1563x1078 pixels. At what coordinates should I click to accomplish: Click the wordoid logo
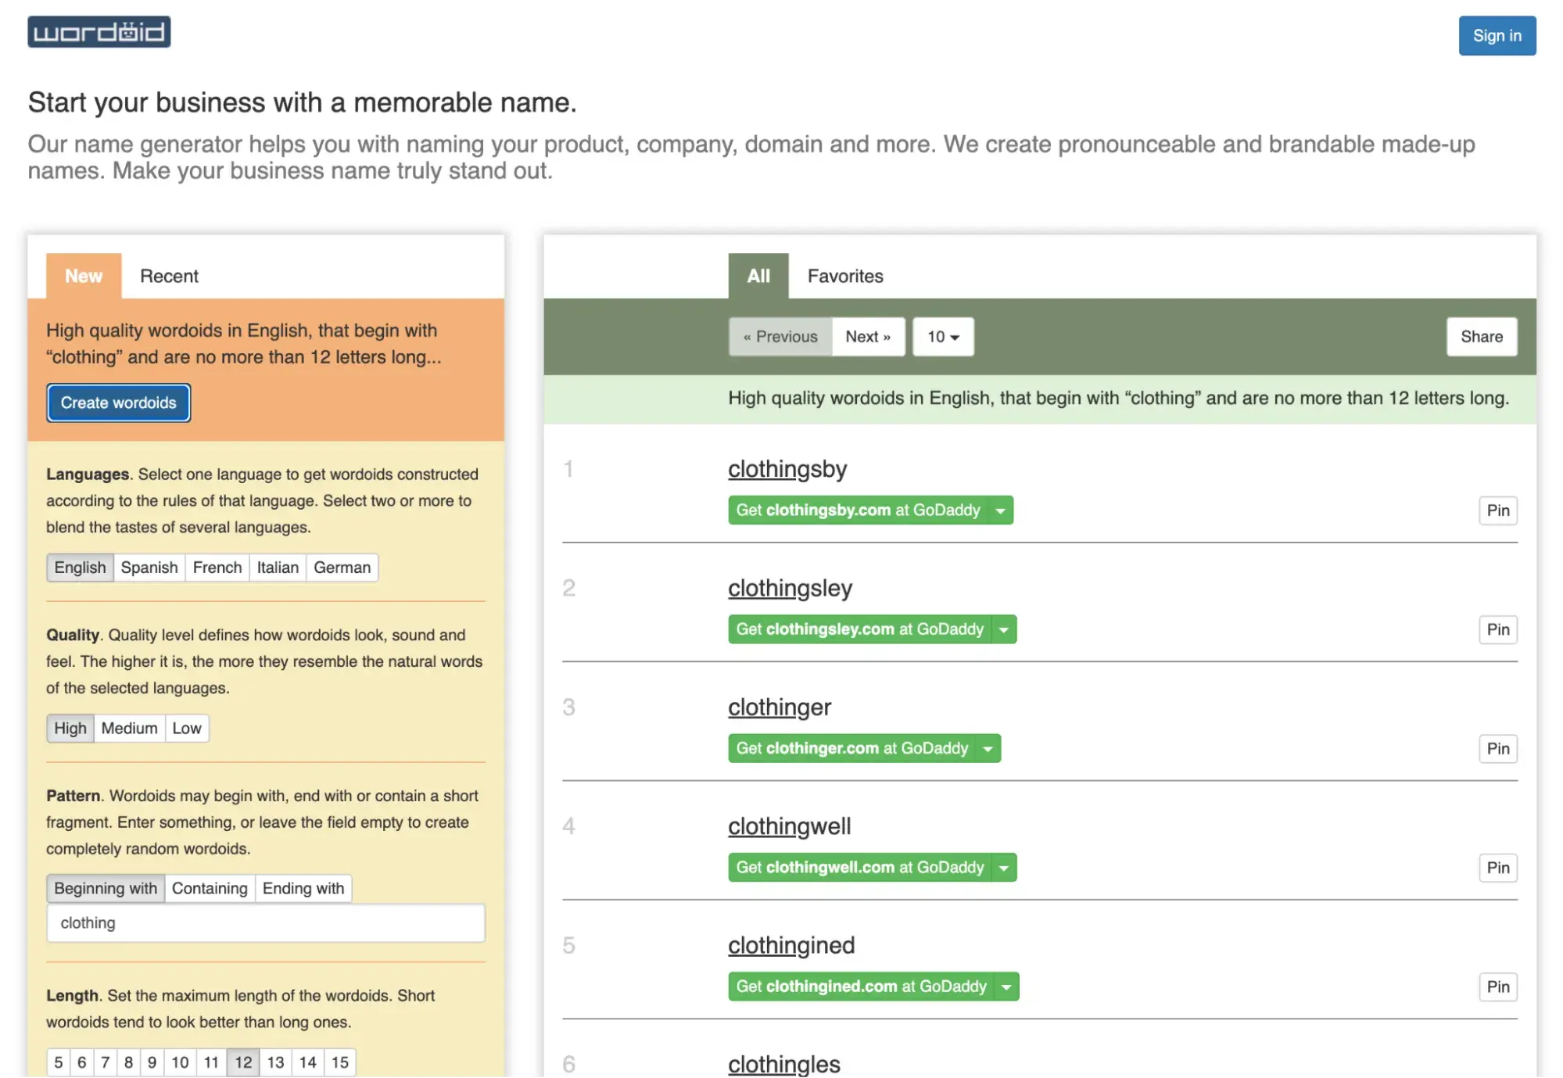click(99, 32)
